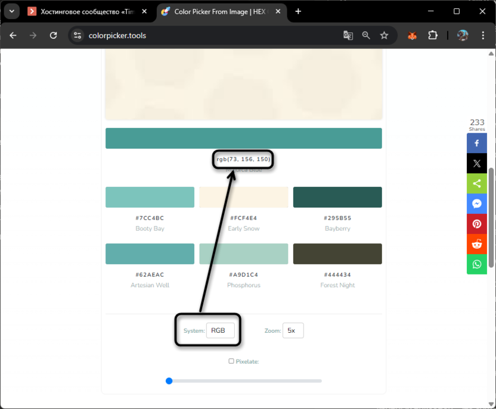Minimize the Chrome window
This screenshot has width=496, height=409.
tap(430, 11)
